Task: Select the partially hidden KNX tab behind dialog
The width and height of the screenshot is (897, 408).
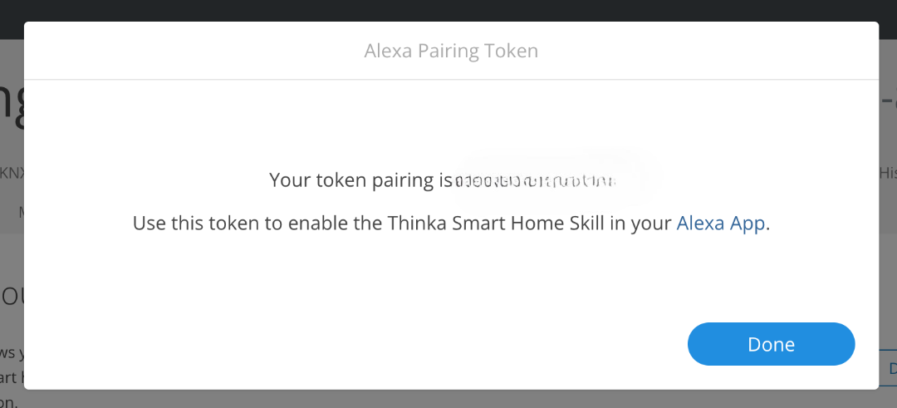Action: (12, 173)
